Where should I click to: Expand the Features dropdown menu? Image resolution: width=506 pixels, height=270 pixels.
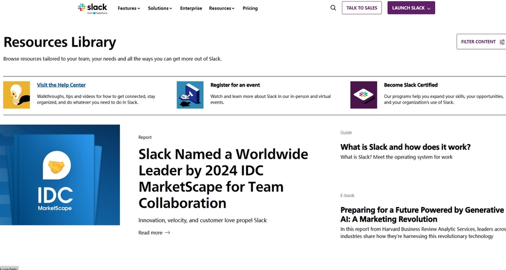pyautogui.click(x=129, y=8)
